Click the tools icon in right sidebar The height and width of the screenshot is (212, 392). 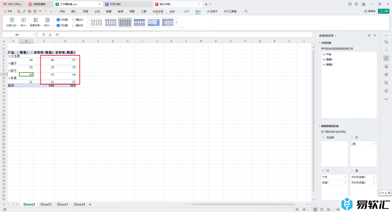(386, 74)
